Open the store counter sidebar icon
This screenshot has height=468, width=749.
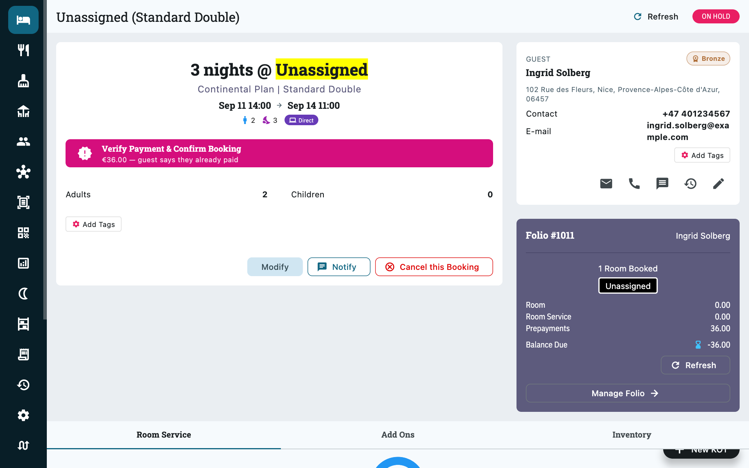pyautogui.click(x=23, y=324)
